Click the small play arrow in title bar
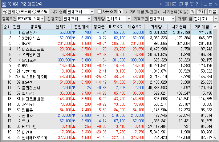The image size is (219, 142). point(161,4)
